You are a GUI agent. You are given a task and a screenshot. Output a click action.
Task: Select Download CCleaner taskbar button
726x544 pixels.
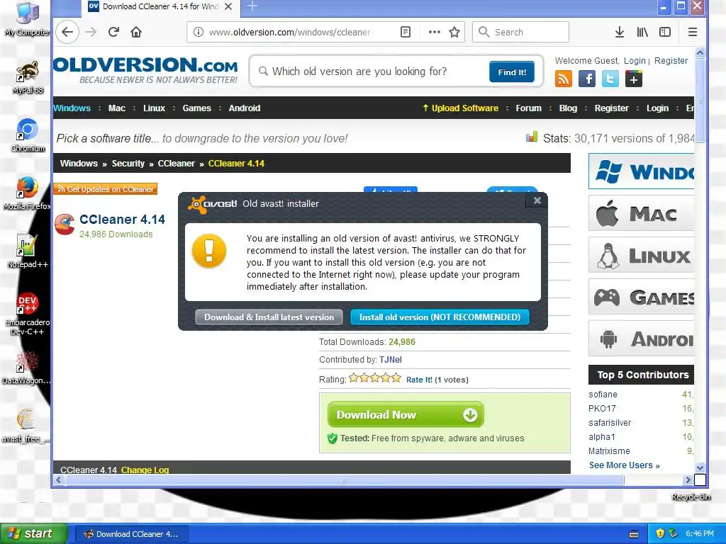(131, 534)
